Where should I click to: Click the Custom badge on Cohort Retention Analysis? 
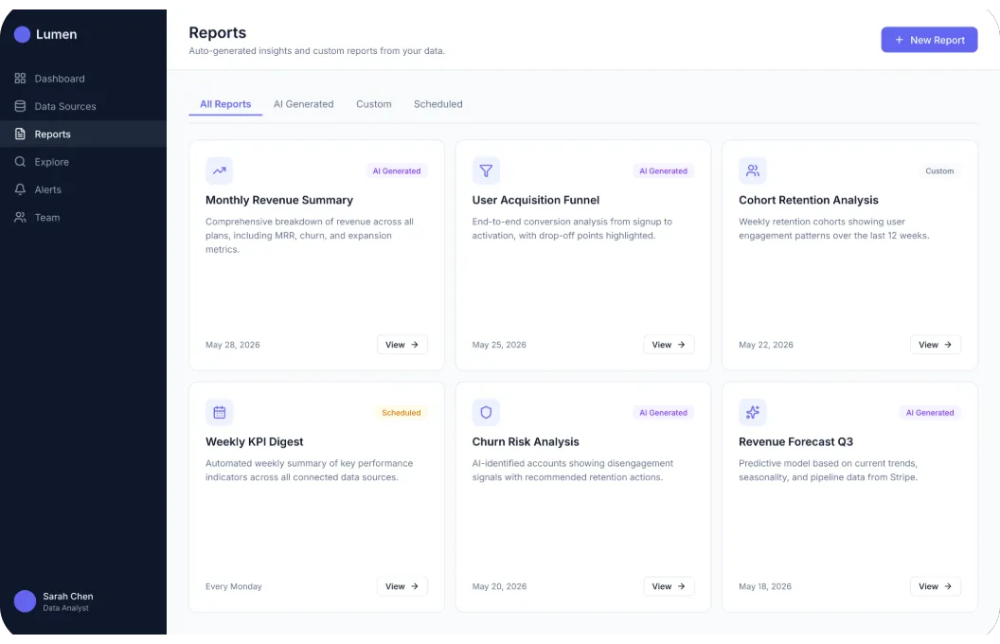tap(939, 170)
